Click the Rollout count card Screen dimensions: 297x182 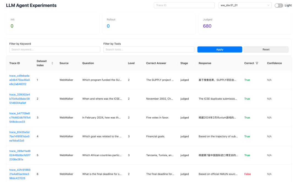pos(149,24)
